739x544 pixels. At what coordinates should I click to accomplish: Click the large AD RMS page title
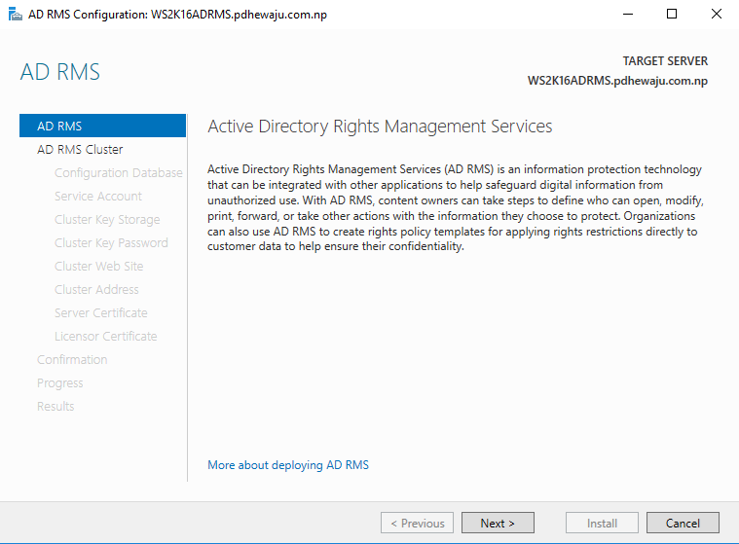tap(59, 72)
